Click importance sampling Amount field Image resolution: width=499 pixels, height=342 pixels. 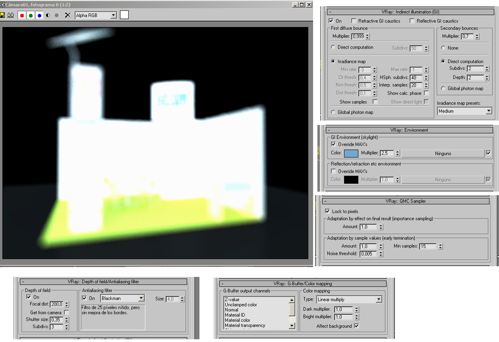(x=368, y=227)
